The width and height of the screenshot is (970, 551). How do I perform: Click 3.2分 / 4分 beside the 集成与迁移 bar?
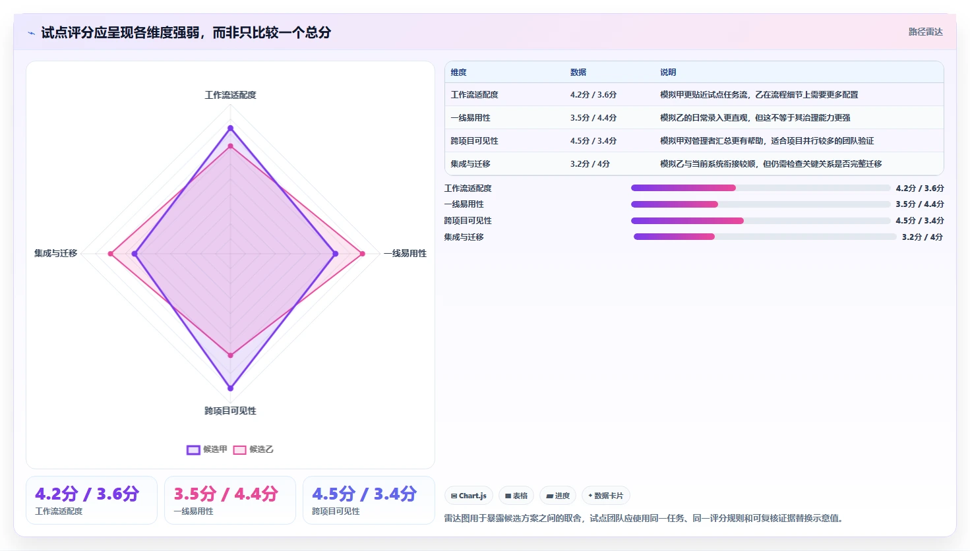tap(923, 237)
